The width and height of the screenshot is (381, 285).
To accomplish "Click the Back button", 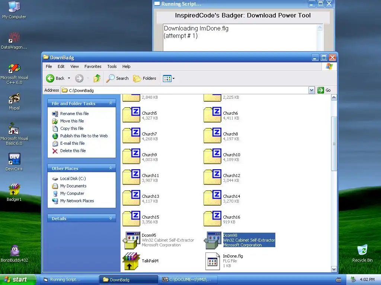I will point(55,78).
